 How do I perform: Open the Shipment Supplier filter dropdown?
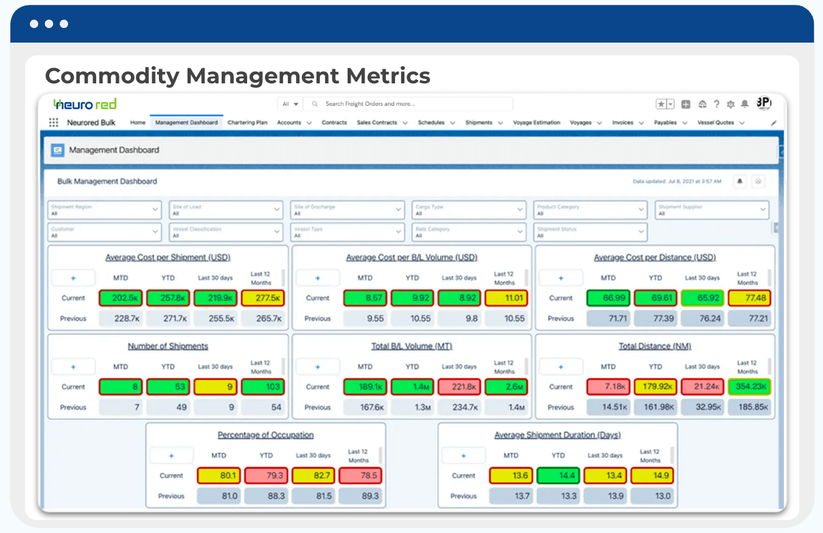[712, 210]
